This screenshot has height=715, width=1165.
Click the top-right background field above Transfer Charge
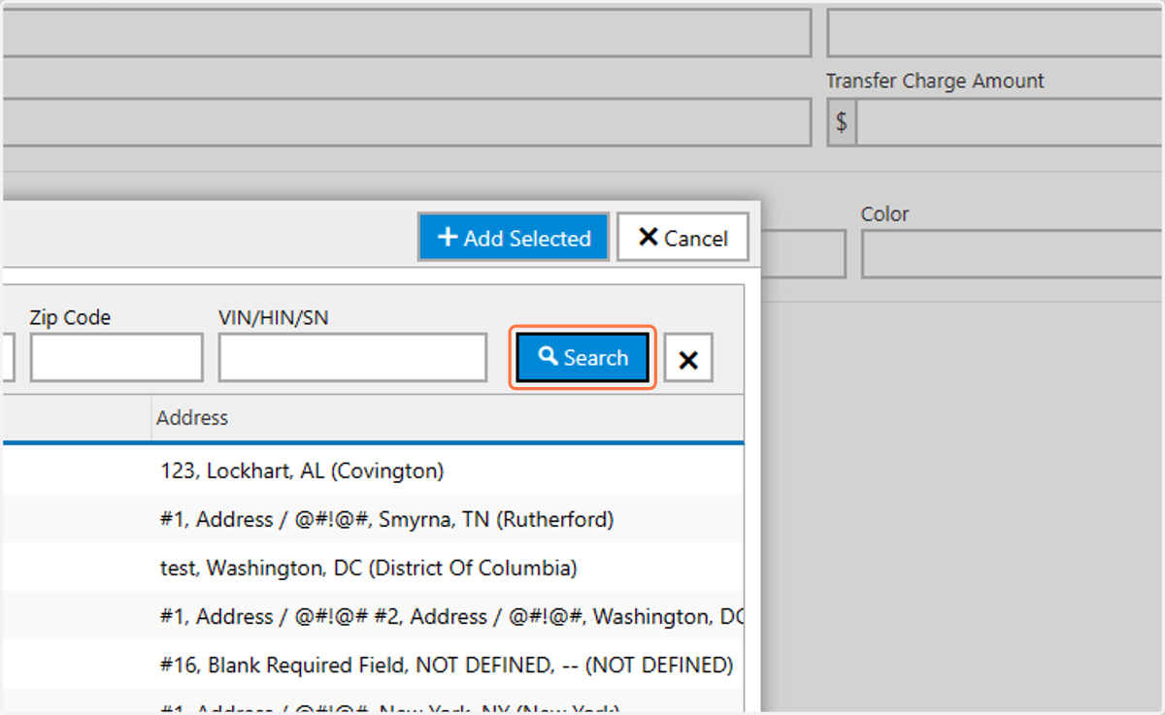[996, 33]
